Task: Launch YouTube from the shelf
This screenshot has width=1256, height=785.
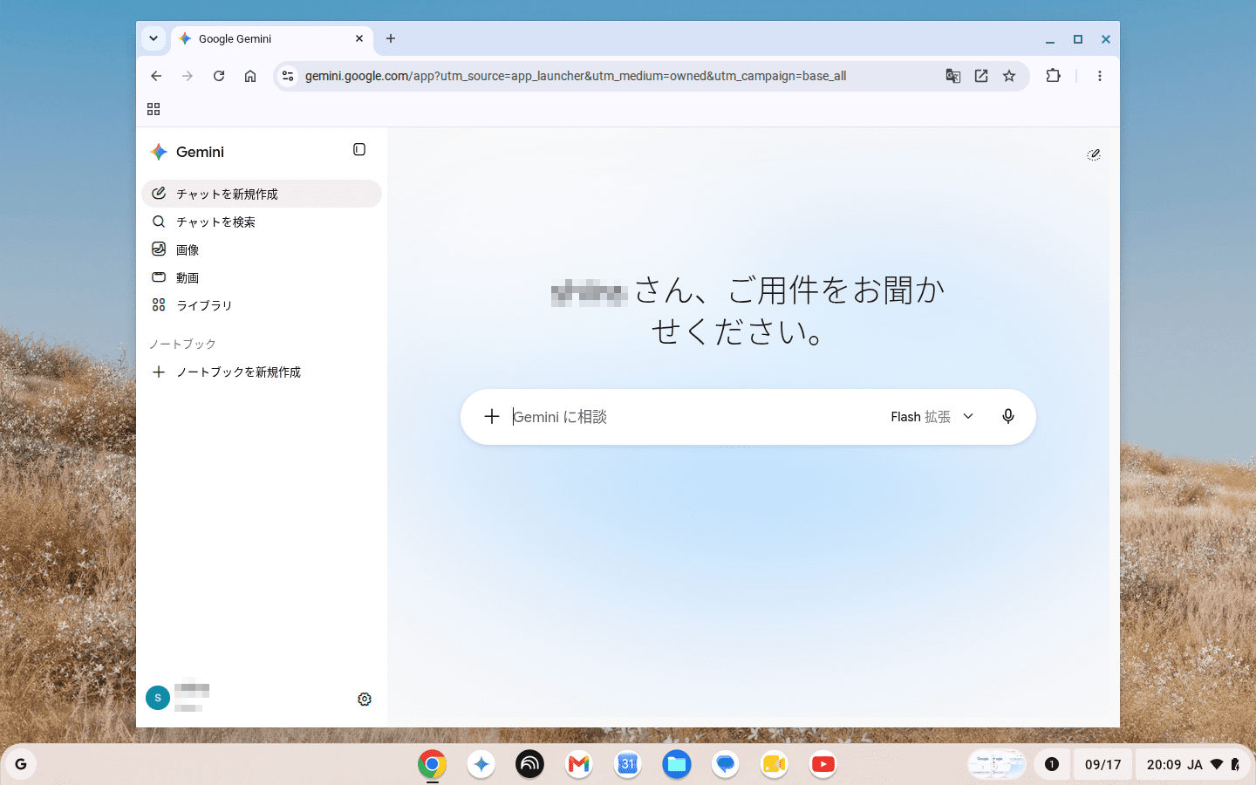Action: tap(823, 764)
